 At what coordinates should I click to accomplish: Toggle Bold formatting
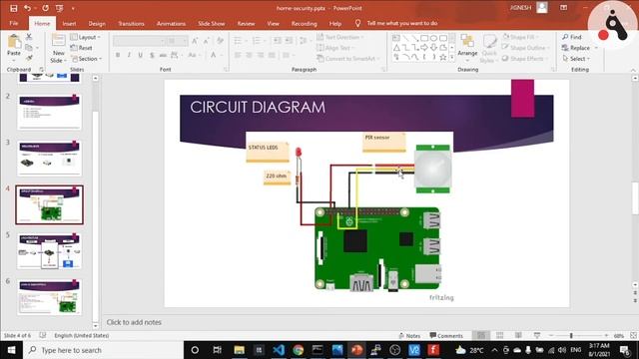[x=118, y=55]
